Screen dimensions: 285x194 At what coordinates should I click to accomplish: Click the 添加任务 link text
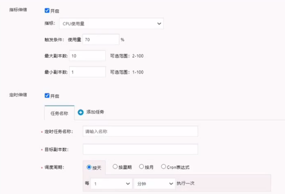(x=95, y=112)
